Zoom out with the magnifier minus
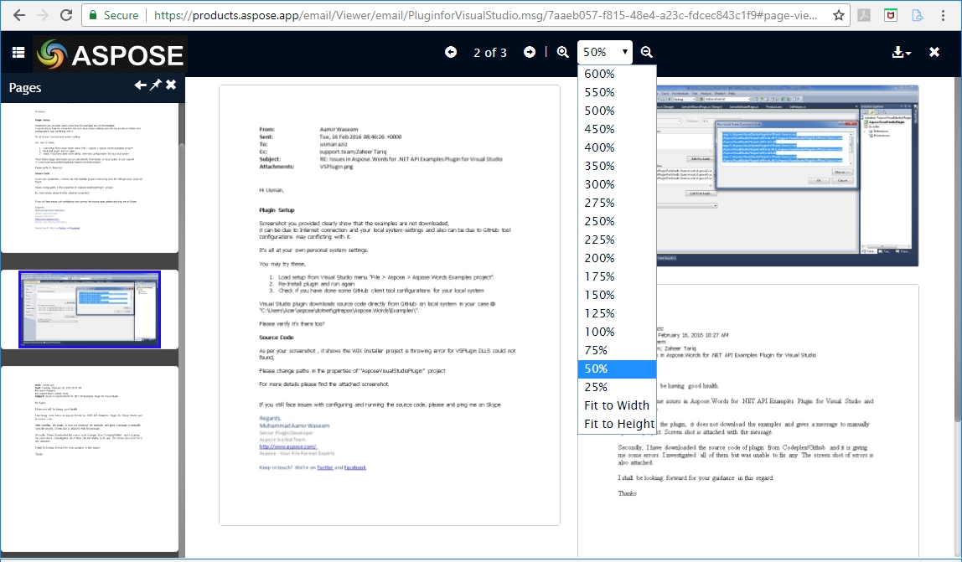Image resolution: width=962 pixels, height=562 pixels. pyautogui.click(x=647, y=52)
